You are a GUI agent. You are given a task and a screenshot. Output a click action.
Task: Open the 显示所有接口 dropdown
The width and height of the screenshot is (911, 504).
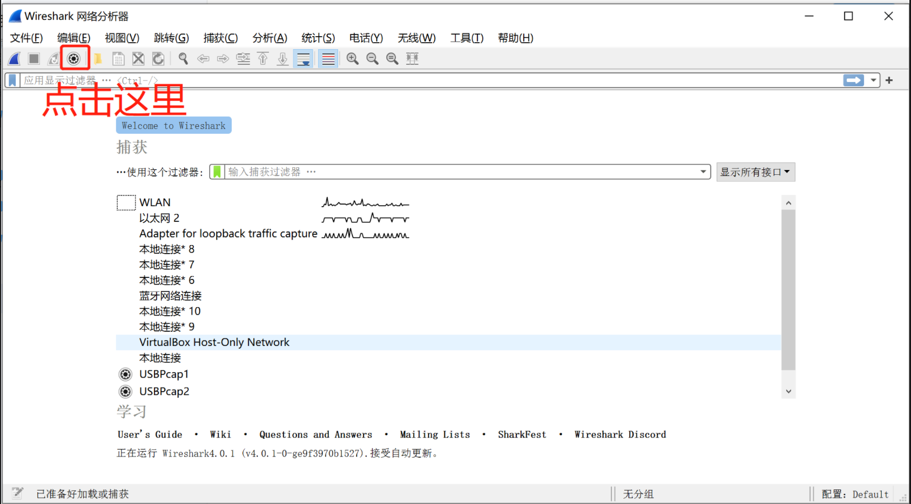(x=755, y=172)
